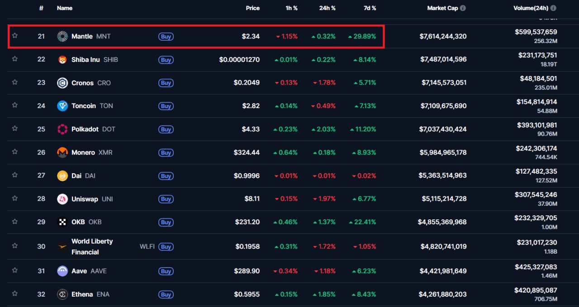Click the Shiba Inu logo icon

(x=62, y=60)
